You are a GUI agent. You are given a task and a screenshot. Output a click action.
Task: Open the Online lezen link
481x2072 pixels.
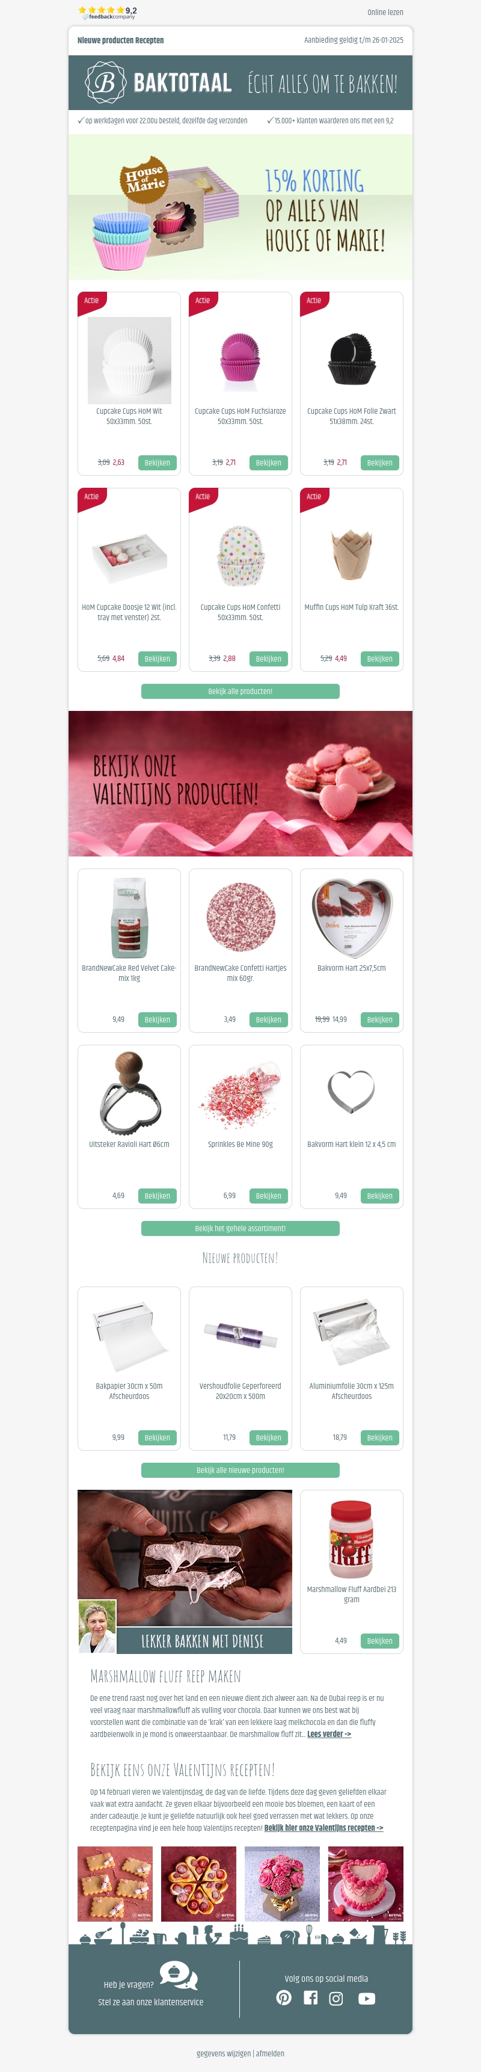[x=385, y=12]
